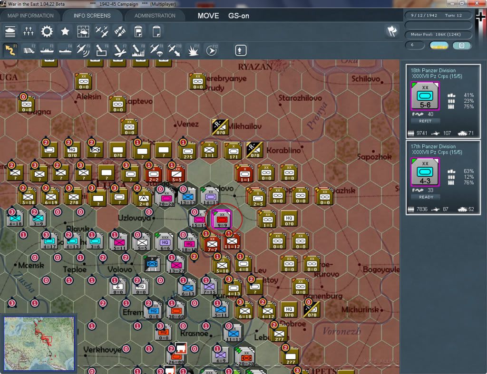487x374 pixels.
Task: Open the order of battle tank list icon
Action: click(10, 32)
